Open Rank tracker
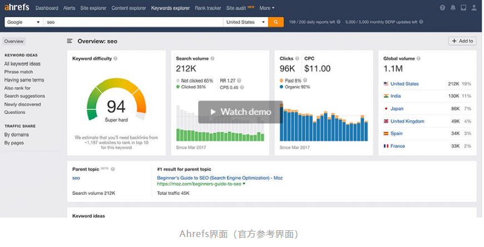 (x=208, y=8)
